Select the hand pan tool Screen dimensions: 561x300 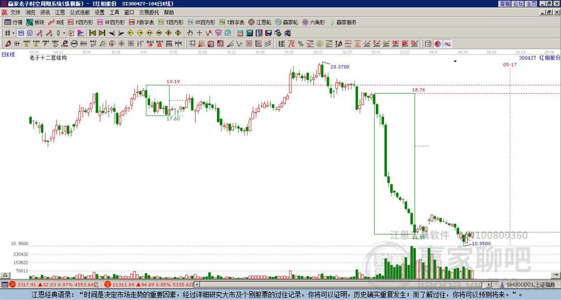coord(190,33)
